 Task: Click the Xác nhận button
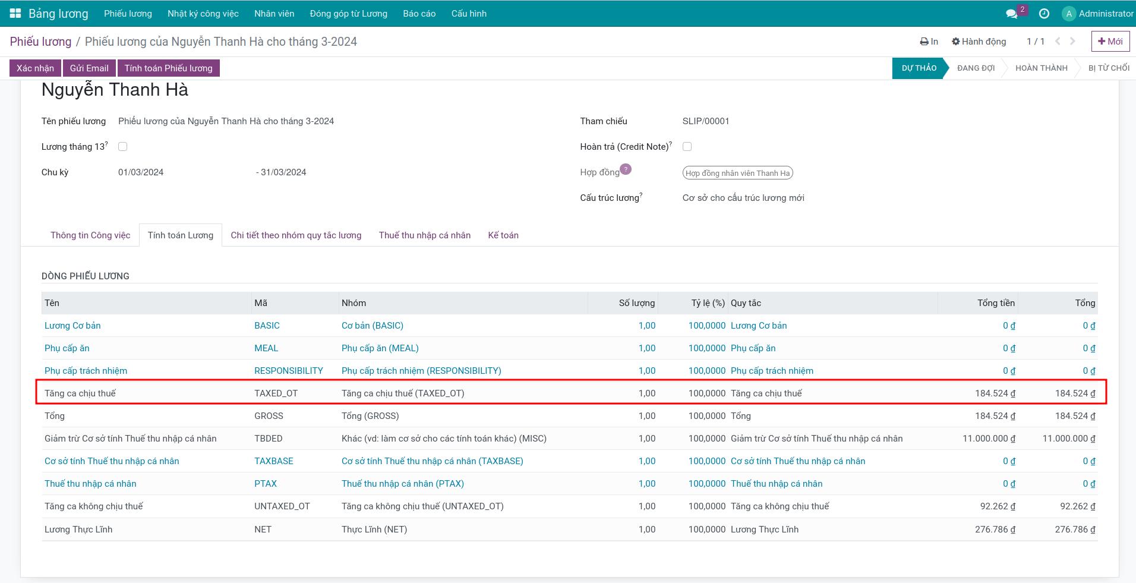tap(35, 68)
